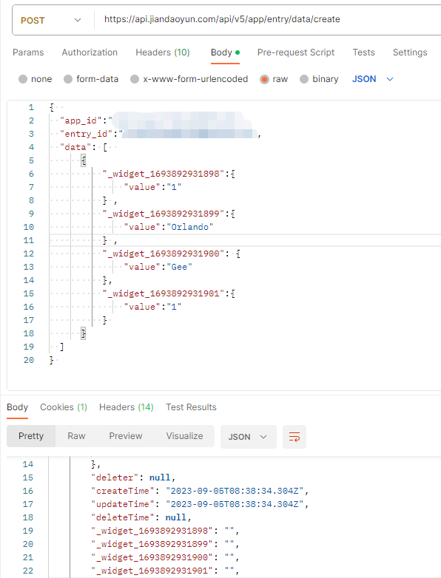This screenshot has width=441, height=578.
Task: Open the Tests tab
Action: point(363,52)
